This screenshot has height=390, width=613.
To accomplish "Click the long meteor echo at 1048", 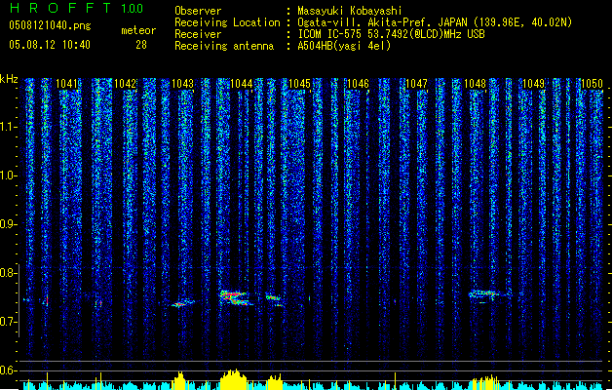I will (x=488, y=294).
